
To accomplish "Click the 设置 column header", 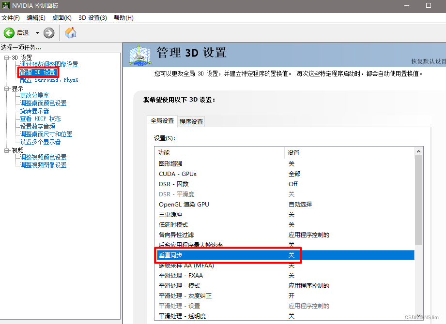I will (x=350, y=153).
